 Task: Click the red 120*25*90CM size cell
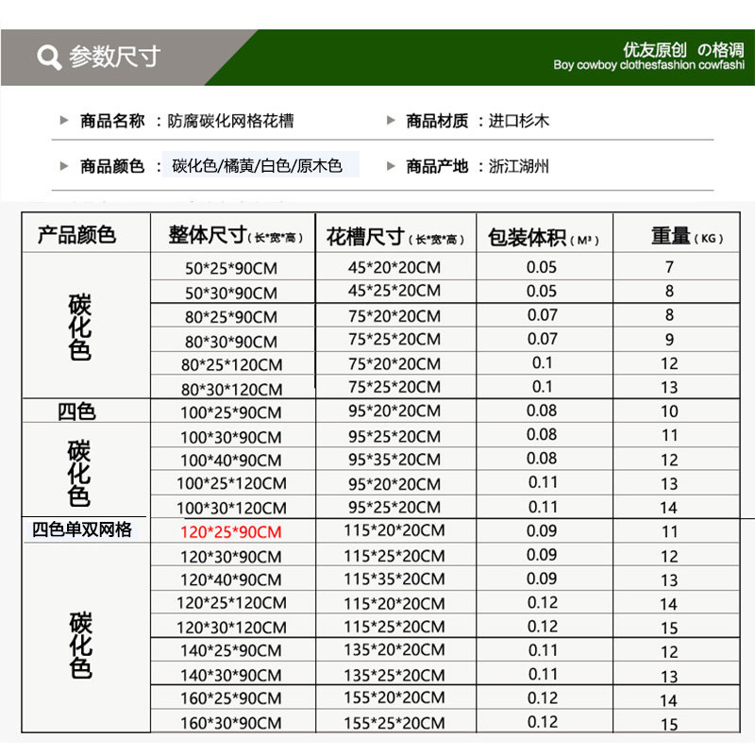click(231, 532)
